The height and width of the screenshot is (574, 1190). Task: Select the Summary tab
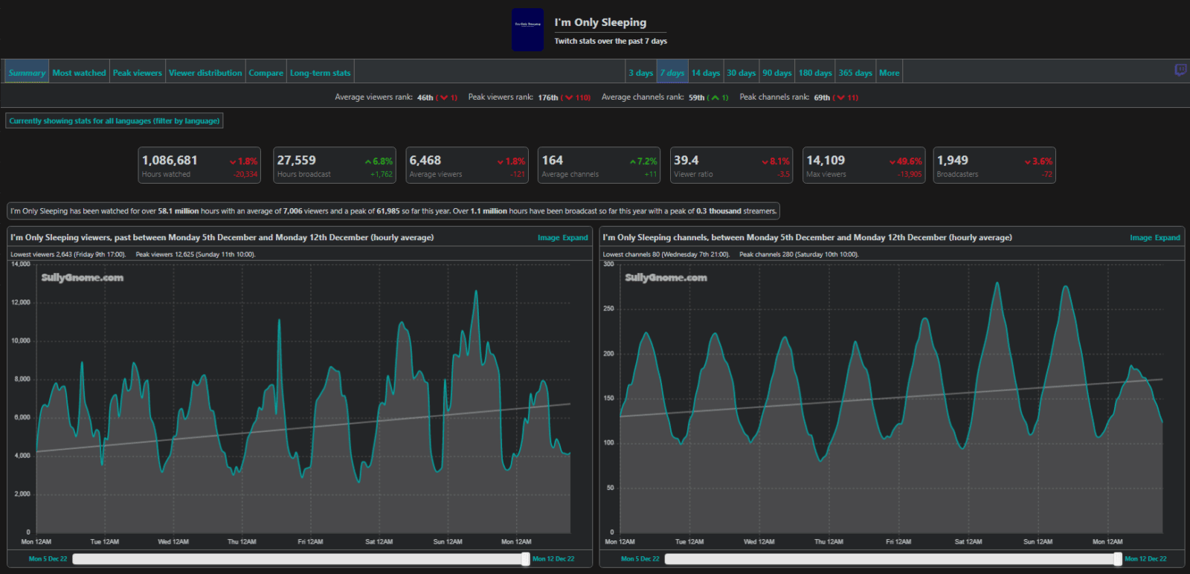(x=27, y=73)
